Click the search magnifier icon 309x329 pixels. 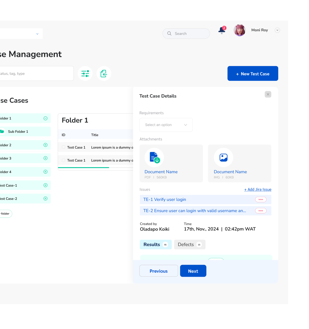pyautogui.click(x=169, y=33)
